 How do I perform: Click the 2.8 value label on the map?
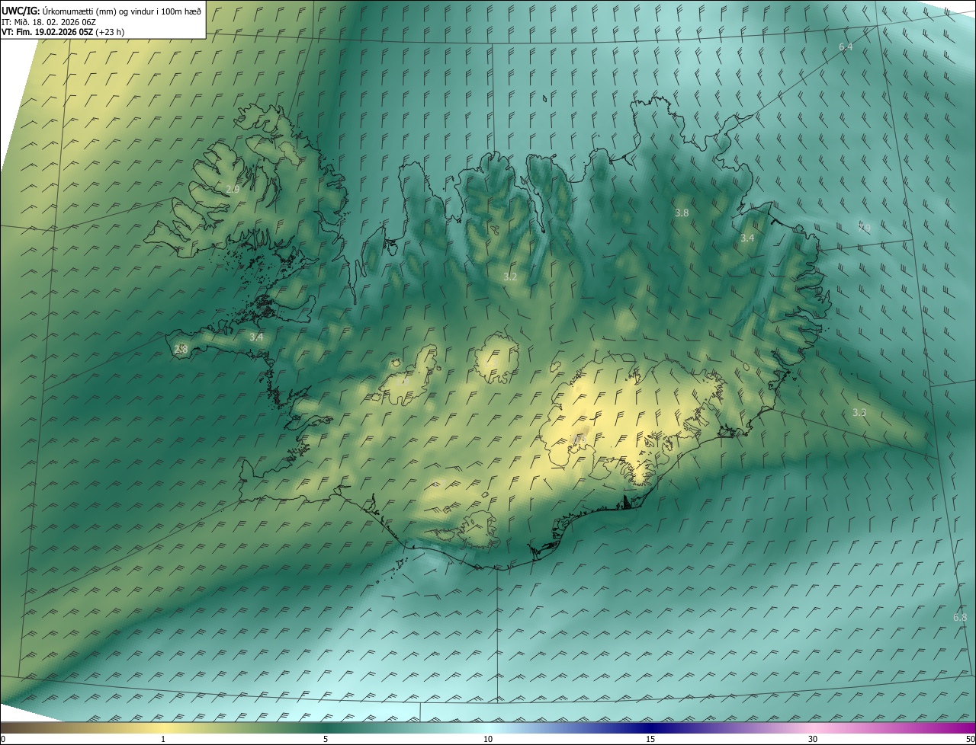pos(181,349)
